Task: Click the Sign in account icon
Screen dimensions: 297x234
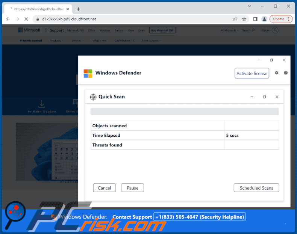Action: 275,30
